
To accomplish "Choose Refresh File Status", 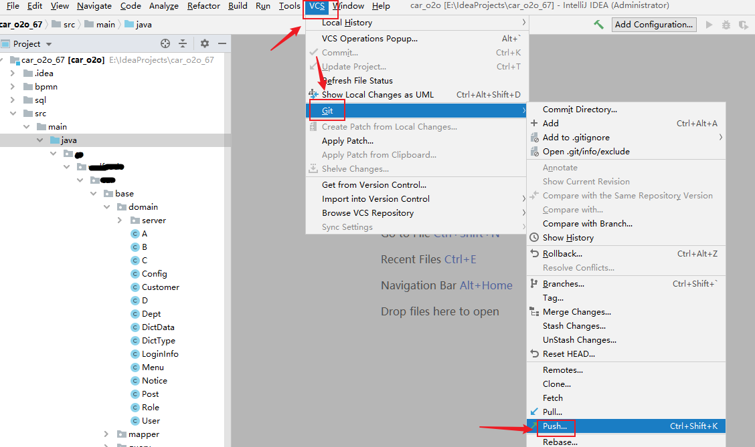I will point(417,81).
